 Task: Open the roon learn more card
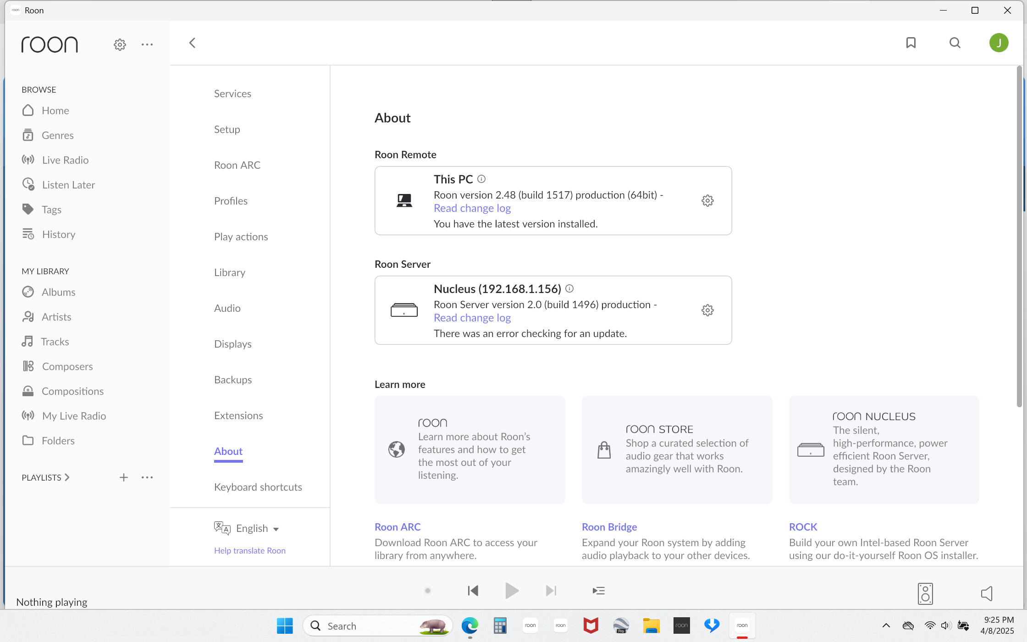[x=469, y=449]
